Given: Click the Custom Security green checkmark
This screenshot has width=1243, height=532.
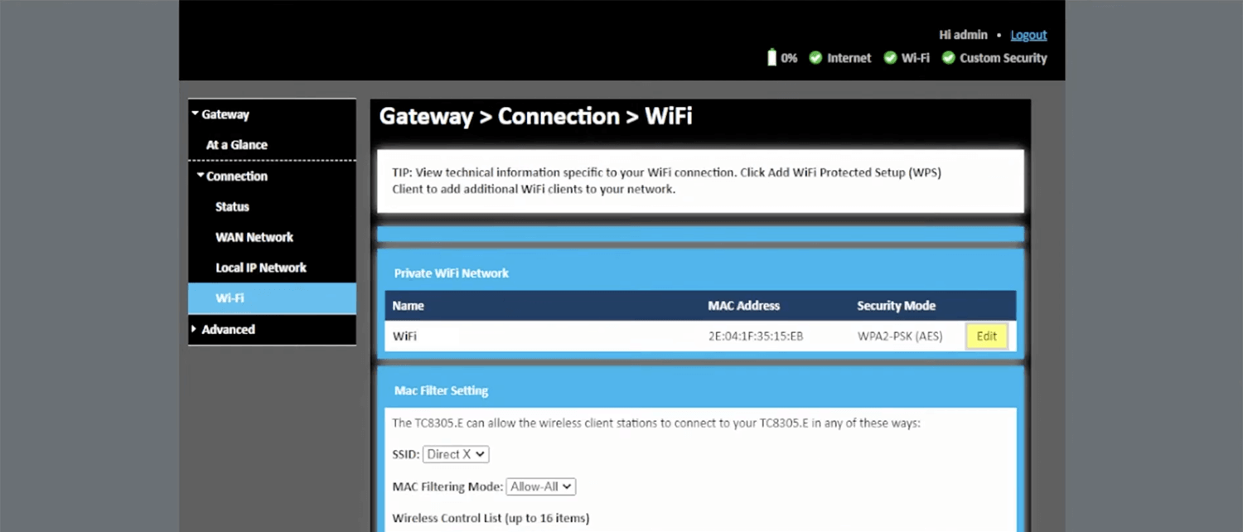Looking at the screenshot, I should coord(949,58).
